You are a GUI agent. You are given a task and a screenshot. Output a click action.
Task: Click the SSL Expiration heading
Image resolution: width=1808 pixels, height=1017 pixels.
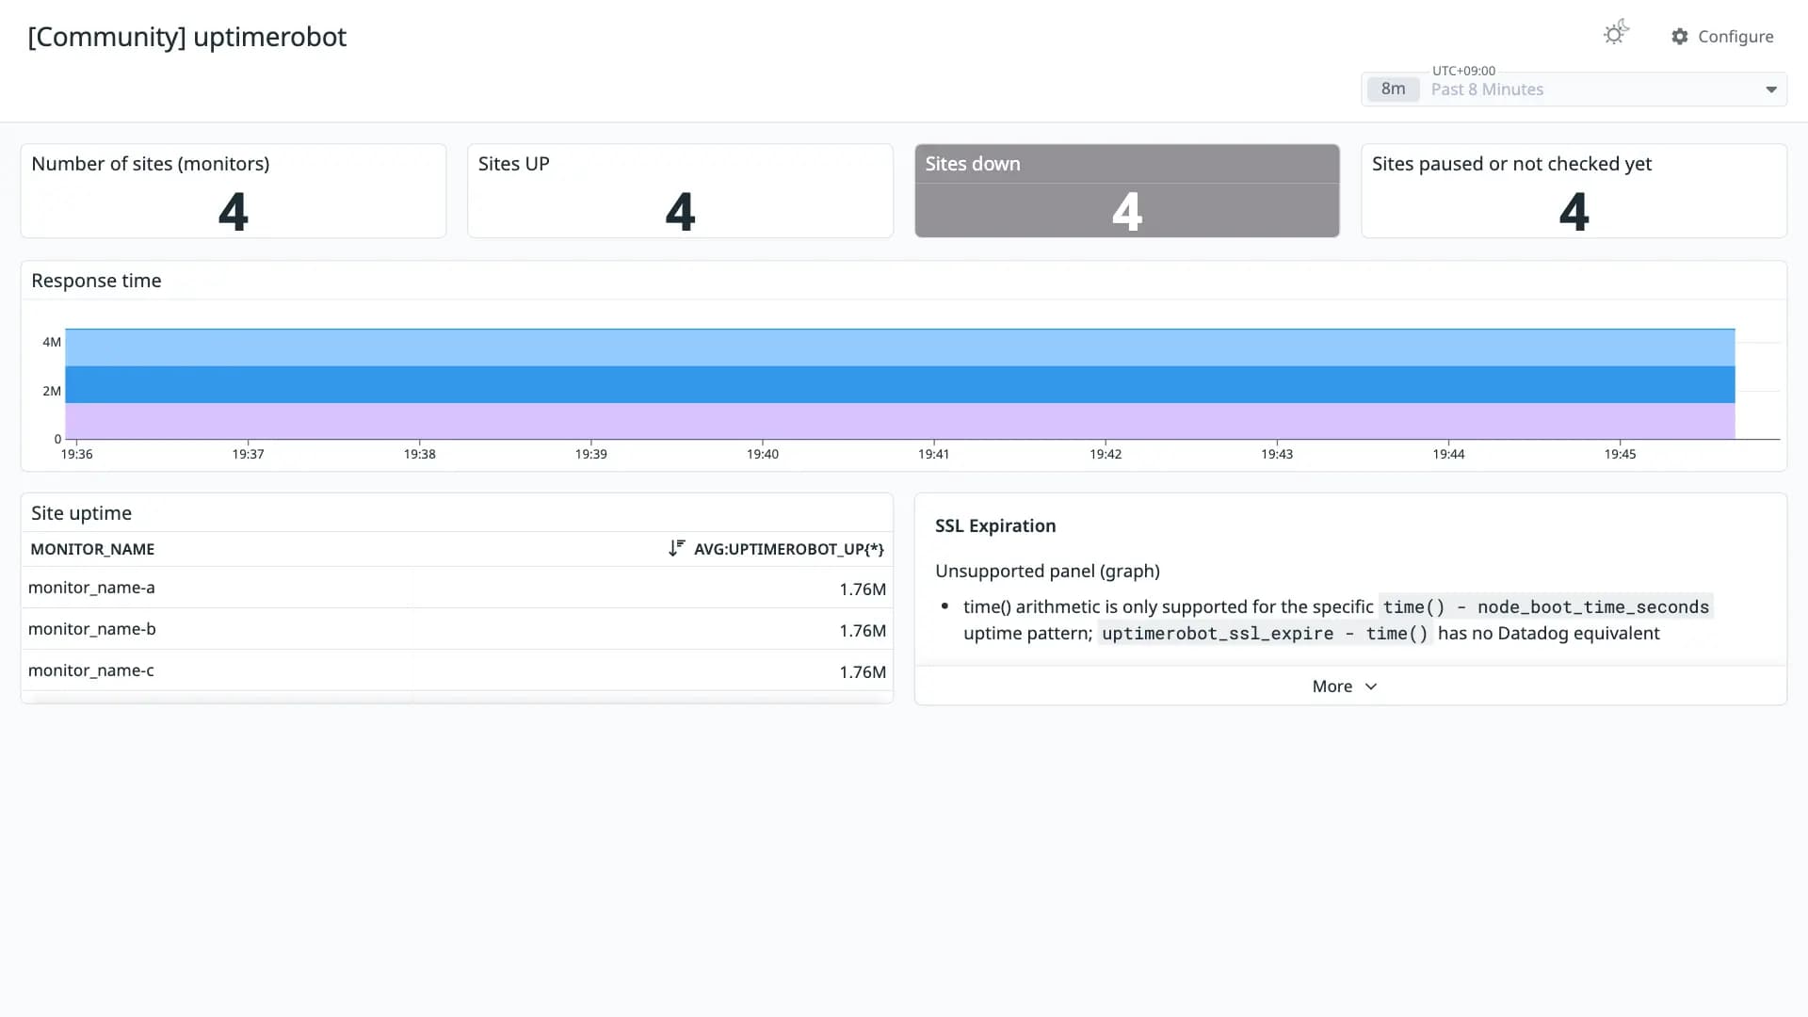click(x=995, y=526)
